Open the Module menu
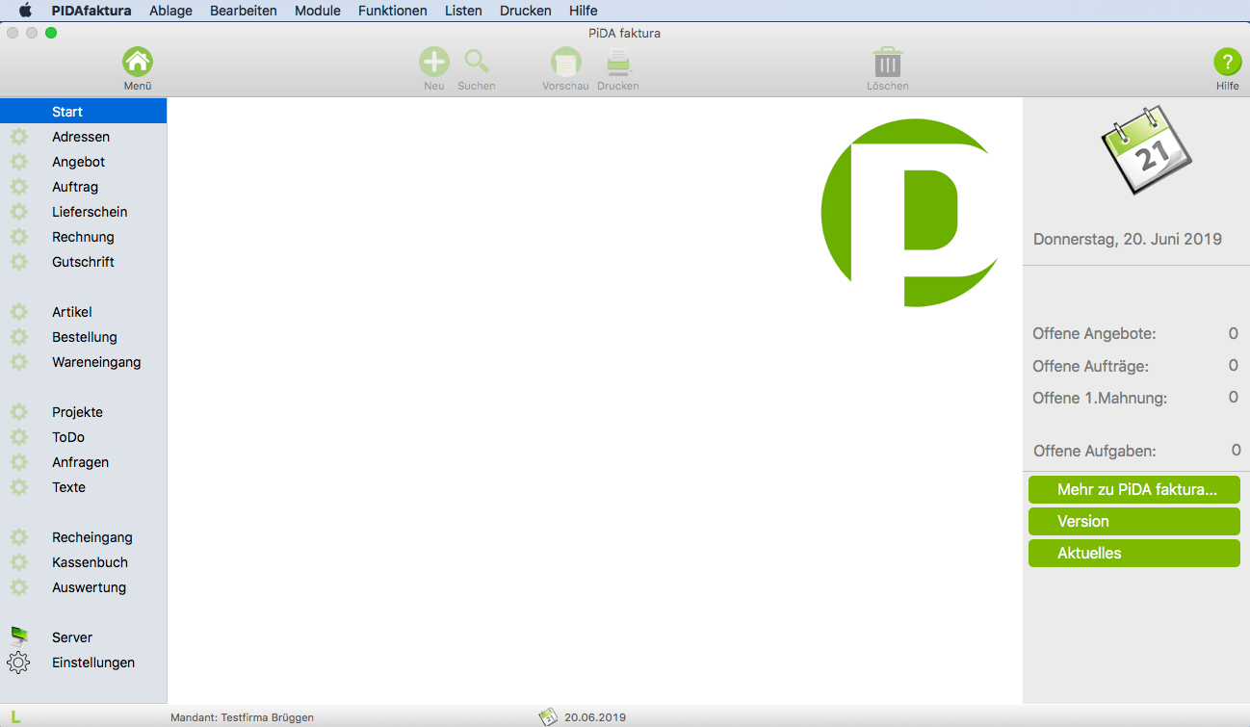Screen dimensions: 1250x727 318,11
